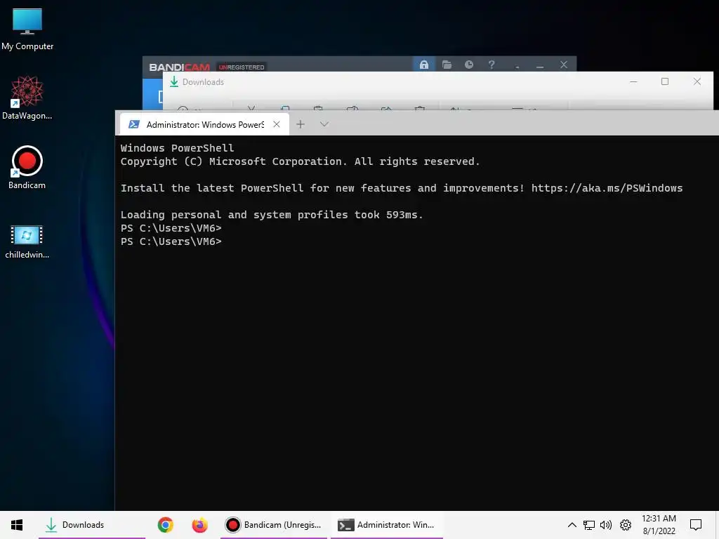Click the PowerShell icon on the terminal tab

[x=134, y=124]
